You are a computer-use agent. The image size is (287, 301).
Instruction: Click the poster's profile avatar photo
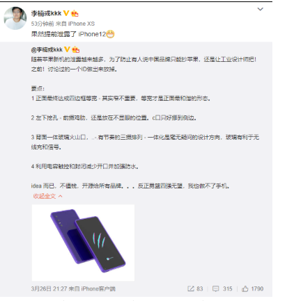[x=15, y=18]
